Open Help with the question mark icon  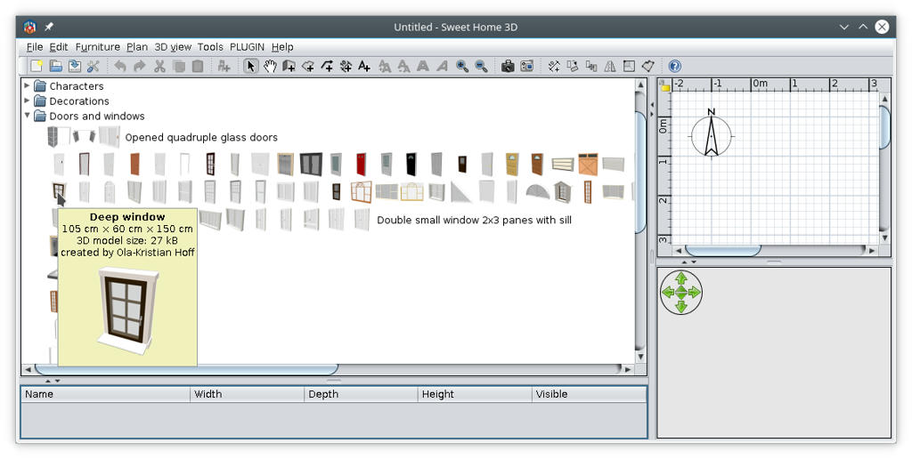tap(675, 66)
